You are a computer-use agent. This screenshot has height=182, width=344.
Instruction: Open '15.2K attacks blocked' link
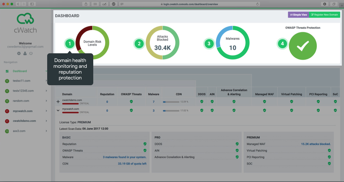point(316,144)
